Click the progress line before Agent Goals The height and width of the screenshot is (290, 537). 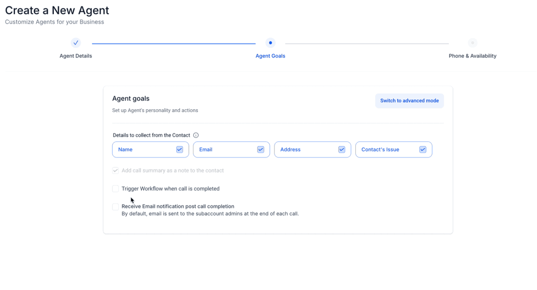(173, 43)
